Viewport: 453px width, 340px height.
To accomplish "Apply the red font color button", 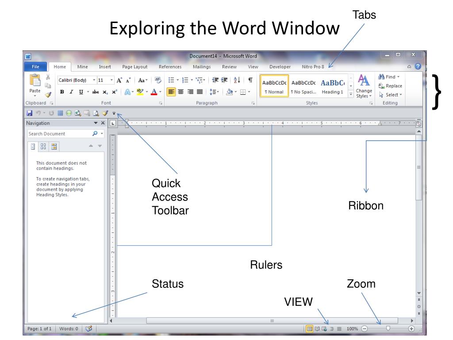I will tap(154, 92).
